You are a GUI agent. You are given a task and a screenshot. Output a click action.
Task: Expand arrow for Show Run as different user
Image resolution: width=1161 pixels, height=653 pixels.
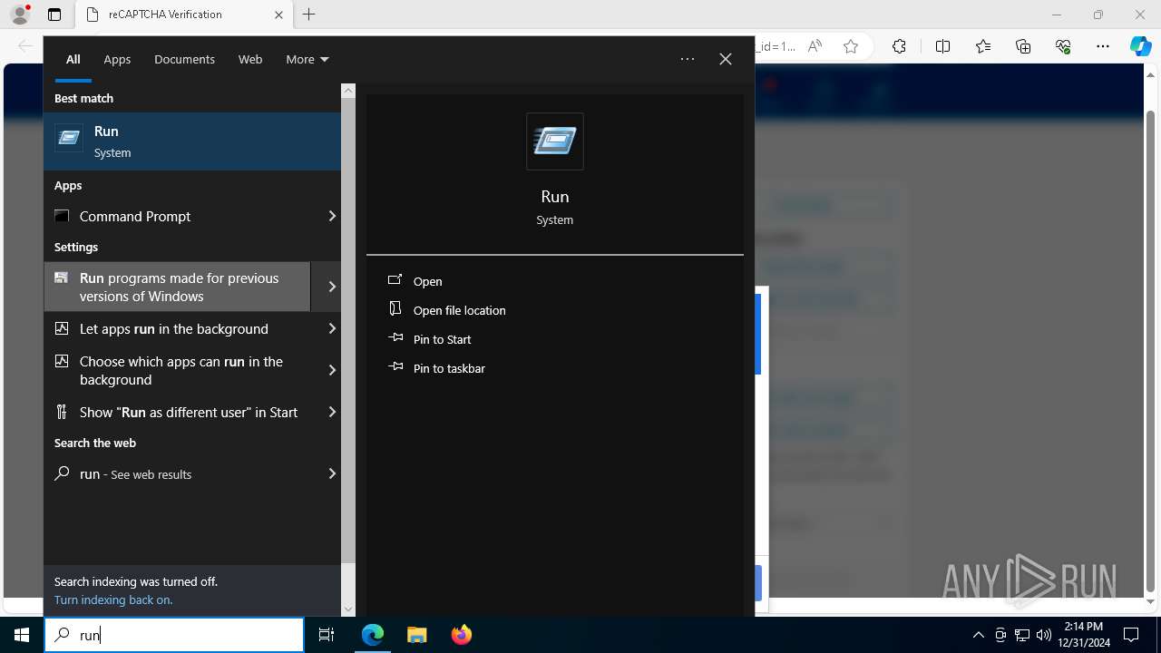pos(332,412)
